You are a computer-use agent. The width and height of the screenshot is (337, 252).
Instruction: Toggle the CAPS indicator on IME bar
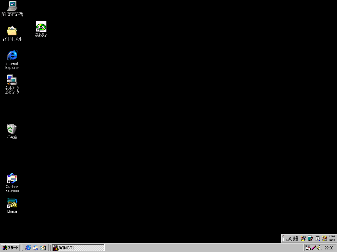pos(332,237)
